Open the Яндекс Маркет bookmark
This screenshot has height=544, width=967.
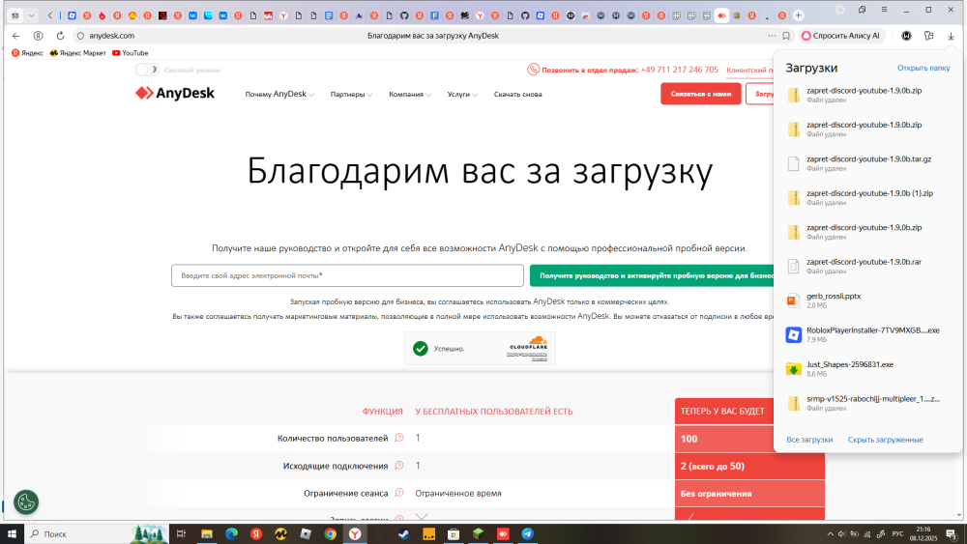[x=77, y=53]
